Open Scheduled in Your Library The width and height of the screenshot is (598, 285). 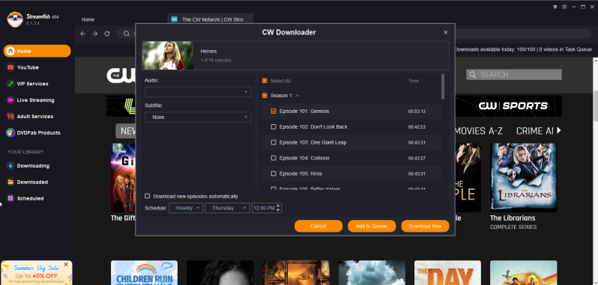click(x=30, y=198)
